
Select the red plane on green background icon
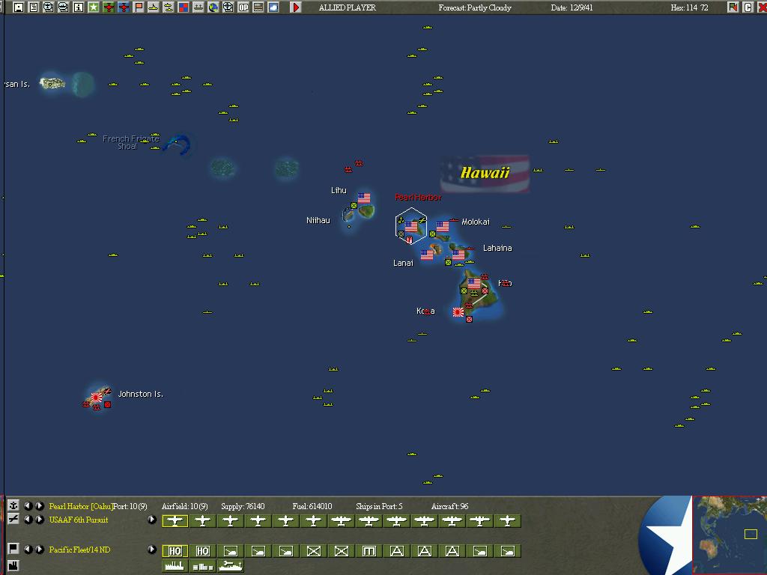coord(109,7)
